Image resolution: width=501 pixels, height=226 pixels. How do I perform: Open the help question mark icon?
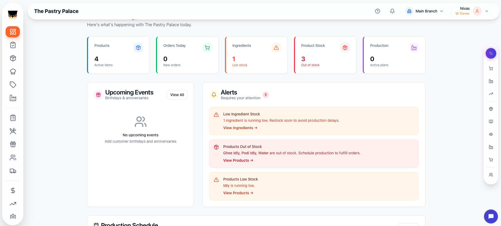[x=378, y=11]
